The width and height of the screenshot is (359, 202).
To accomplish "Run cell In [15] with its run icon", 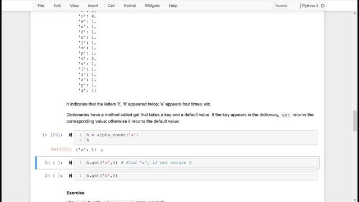I will coord(70,135).
